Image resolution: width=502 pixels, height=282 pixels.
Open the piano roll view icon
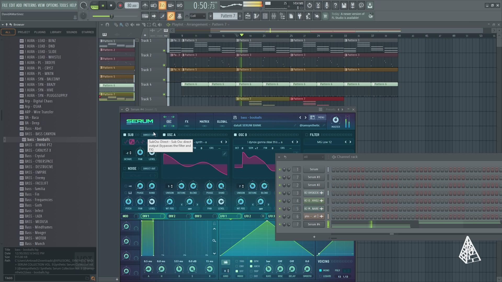256,16
